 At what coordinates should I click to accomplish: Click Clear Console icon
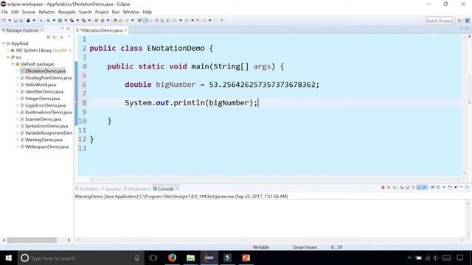pyautogui.click(x=402, y=188)
